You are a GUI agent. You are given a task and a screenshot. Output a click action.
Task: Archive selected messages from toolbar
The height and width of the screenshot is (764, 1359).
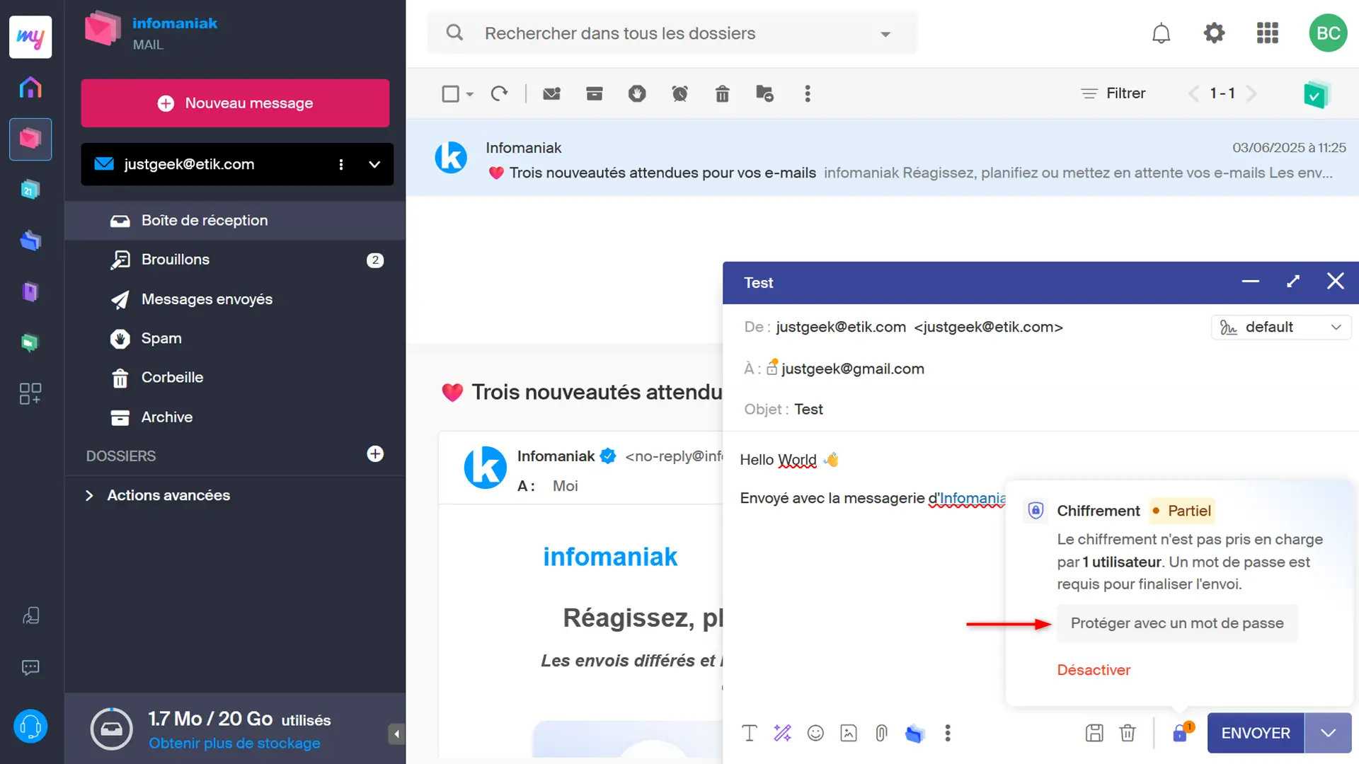(x=595, y=93)
